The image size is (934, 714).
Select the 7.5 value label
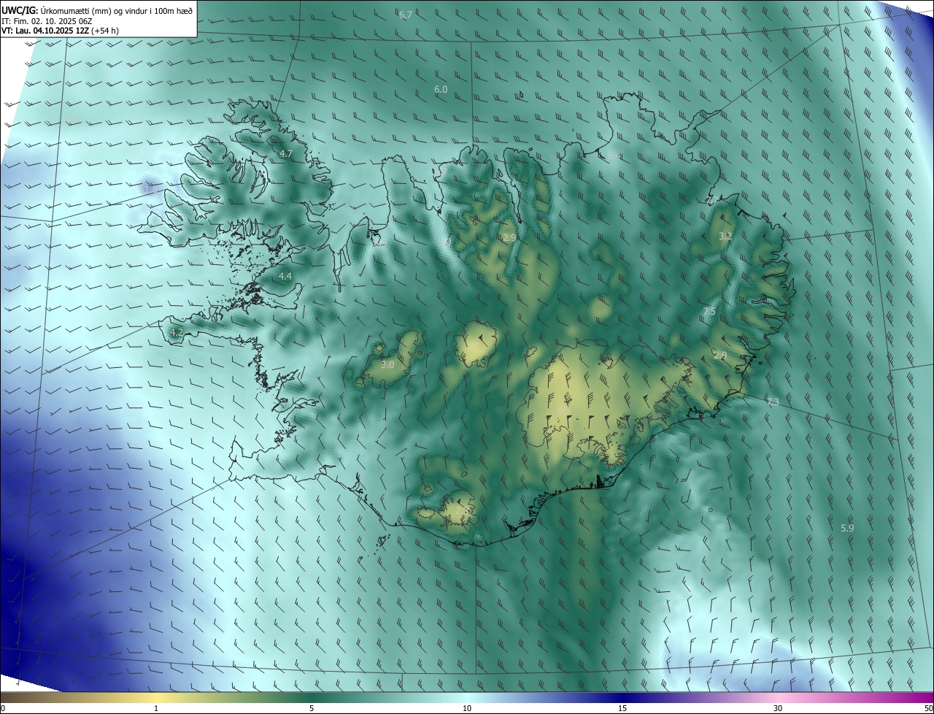coord(709,312)
